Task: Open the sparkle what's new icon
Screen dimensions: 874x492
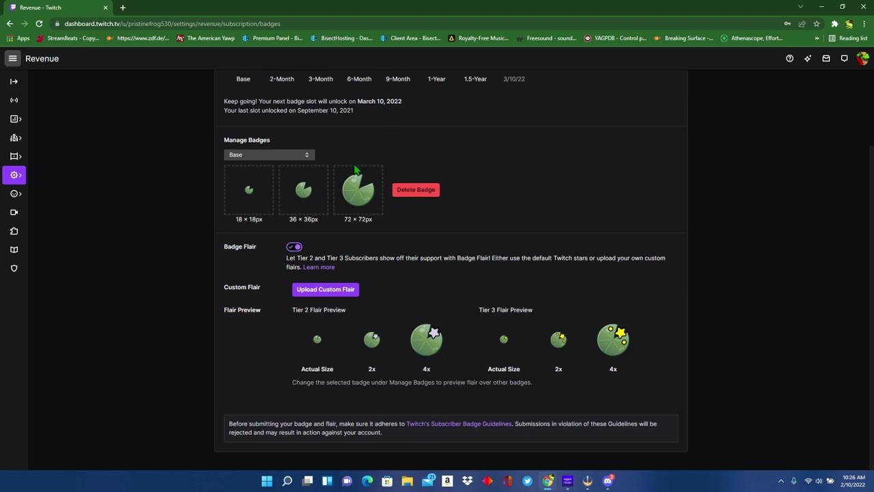Action: [808, 59]
